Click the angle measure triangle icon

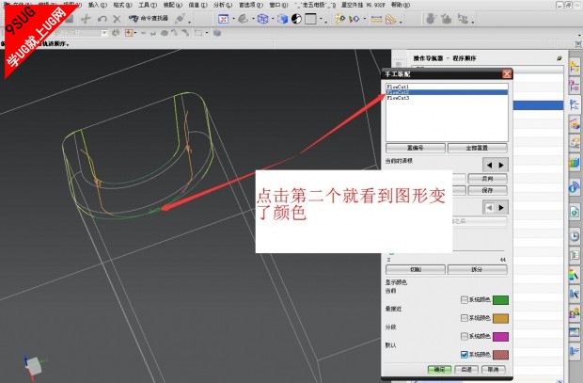(390, 19)
